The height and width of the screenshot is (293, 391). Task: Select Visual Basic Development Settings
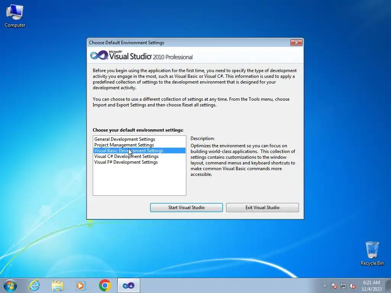coord(139,150)
